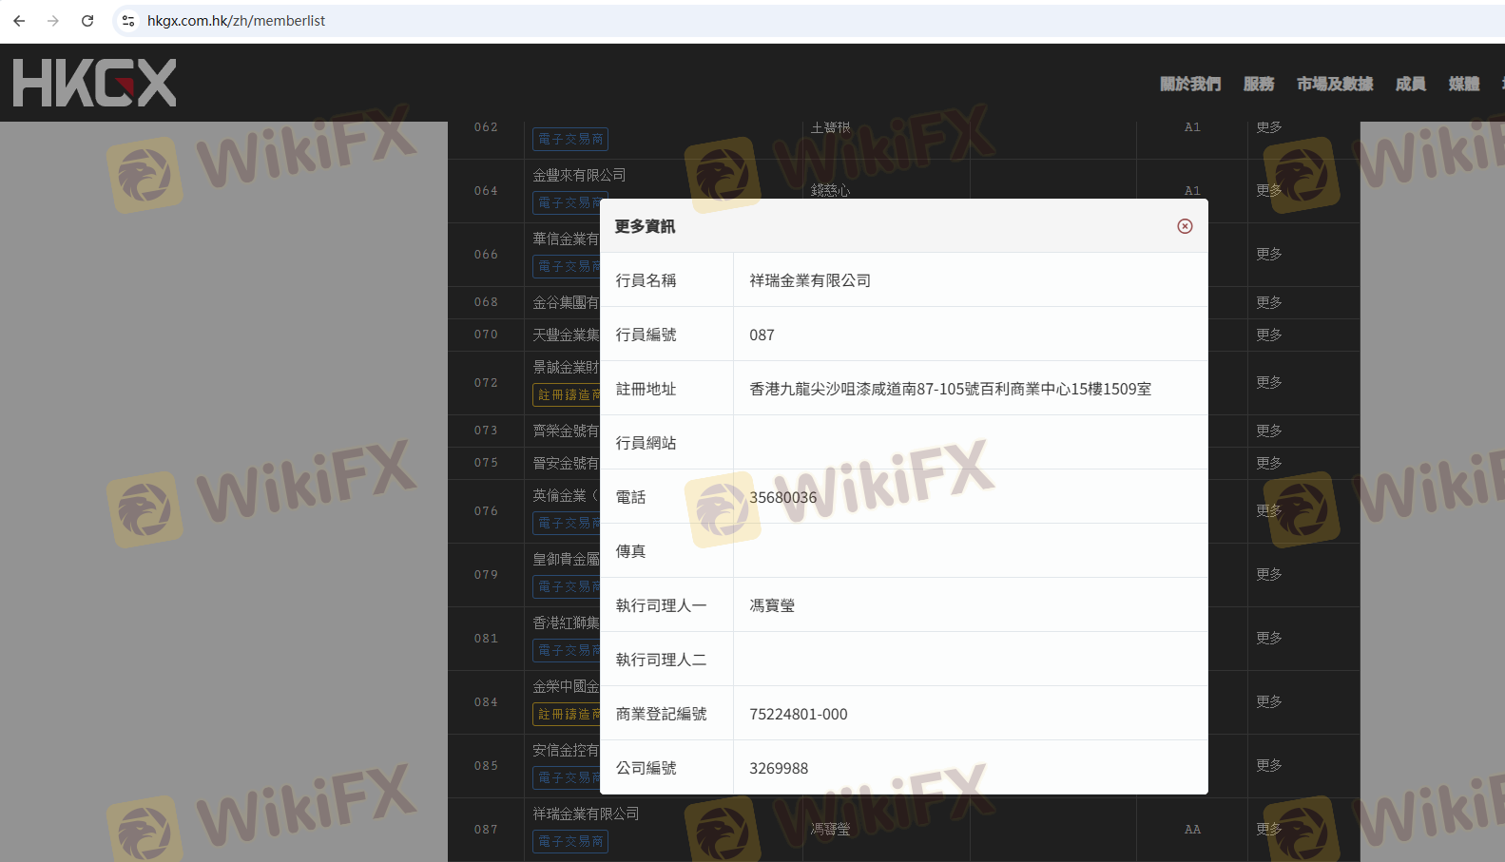Click 更多 link for member 087
1505x862 pixels.
click(1268, 829)
